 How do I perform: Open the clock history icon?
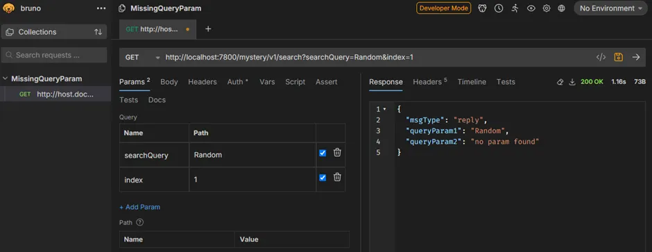499,8
